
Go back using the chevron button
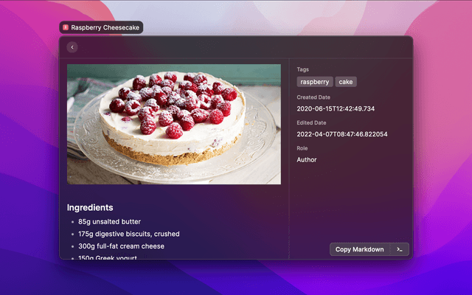[x=72, y=47]
